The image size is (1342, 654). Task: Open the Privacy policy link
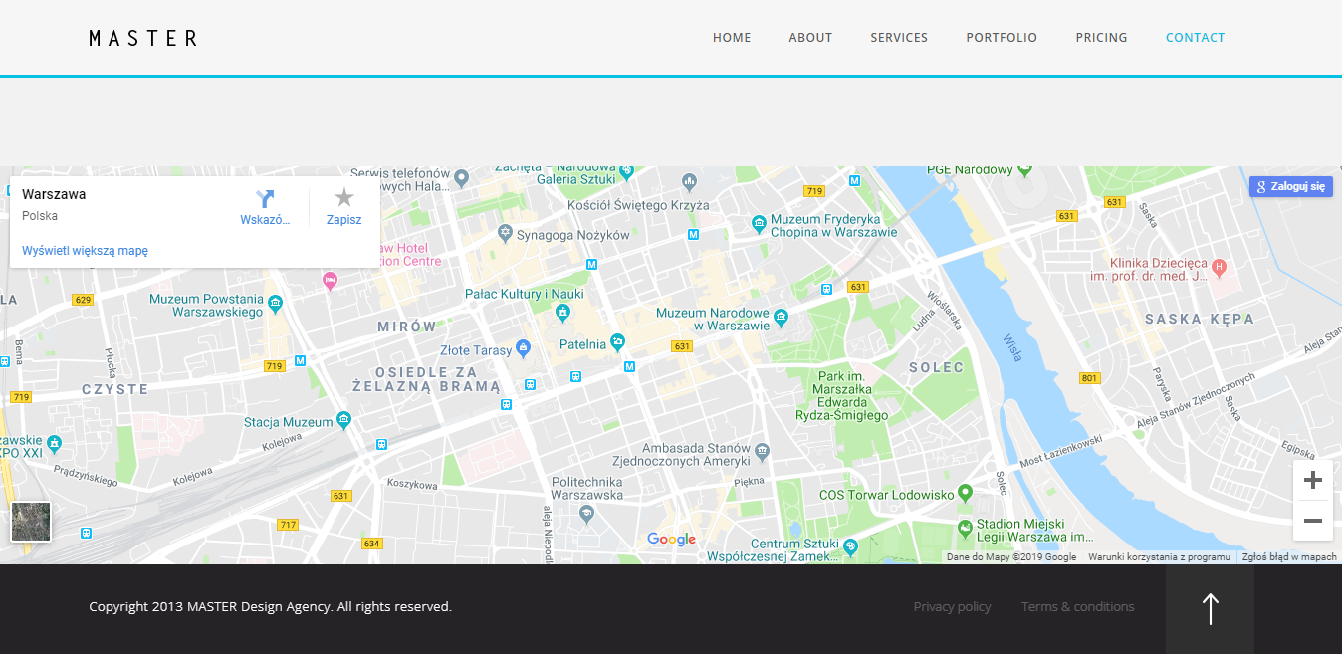tap(952, 607)
